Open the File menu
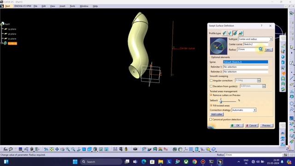Screen dimensions: 295x166 35,6
